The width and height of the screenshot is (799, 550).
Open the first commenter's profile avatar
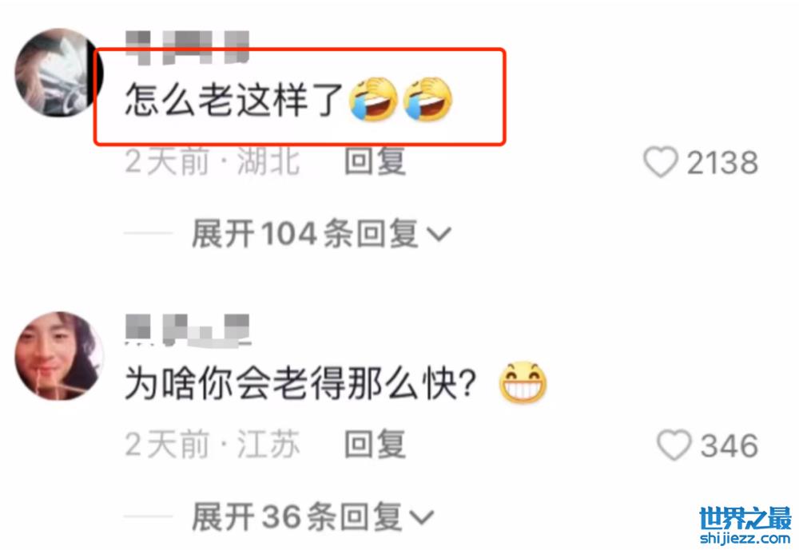coord(58,73)
